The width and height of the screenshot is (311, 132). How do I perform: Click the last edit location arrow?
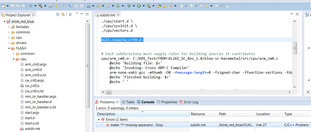pos(201,6)
